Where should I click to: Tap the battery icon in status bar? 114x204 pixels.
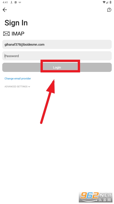(110, 2)
